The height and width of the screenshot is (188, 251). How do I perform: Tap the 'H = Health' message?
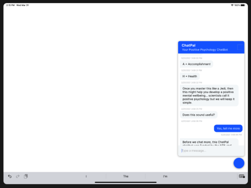click(190, 76)
